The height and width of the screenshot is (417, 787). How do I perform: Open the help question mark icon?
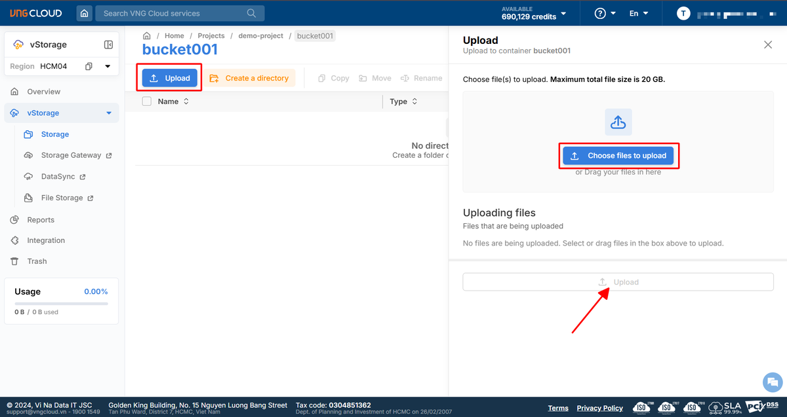(600, 13)
